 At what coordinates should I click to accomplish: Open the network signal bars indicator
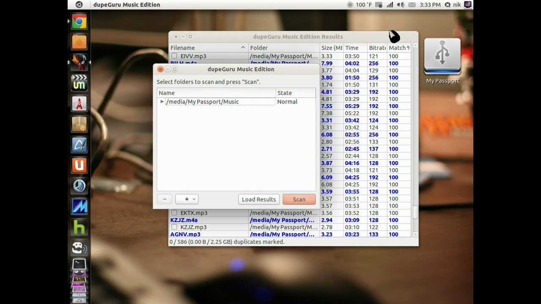tap(390, 5)
